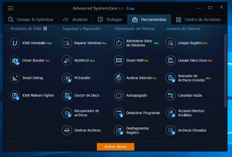Click the Accesos Directos Inválidos icon
Image resolution: width=232 pixels, height=157 pixels.
171,113
